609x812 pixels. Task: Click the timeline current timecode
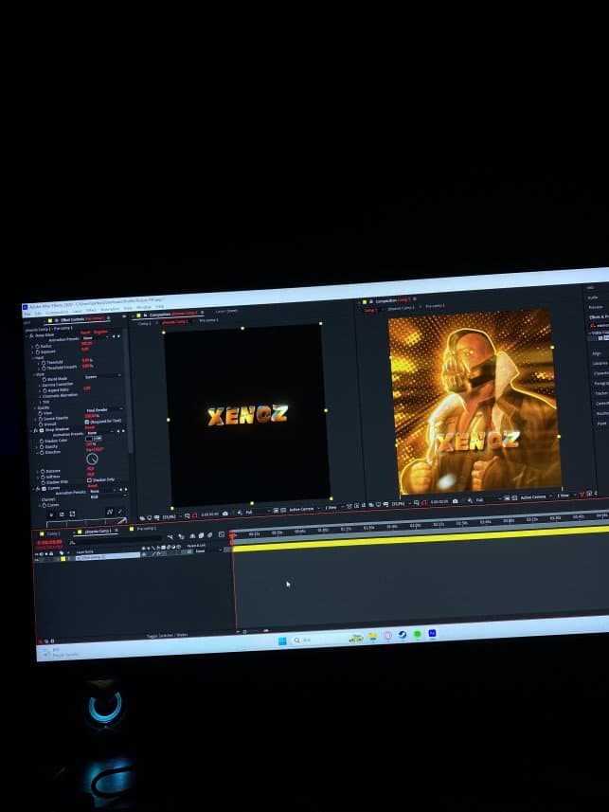pyautogui.click(x=50, y=542)
